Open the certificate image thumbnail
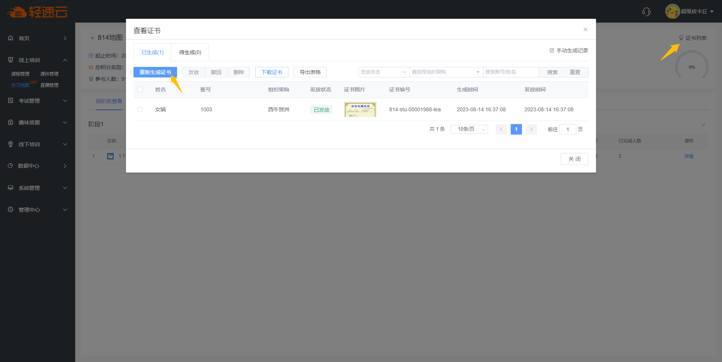Viewport: 722px width, 362px height. point(360,109)
